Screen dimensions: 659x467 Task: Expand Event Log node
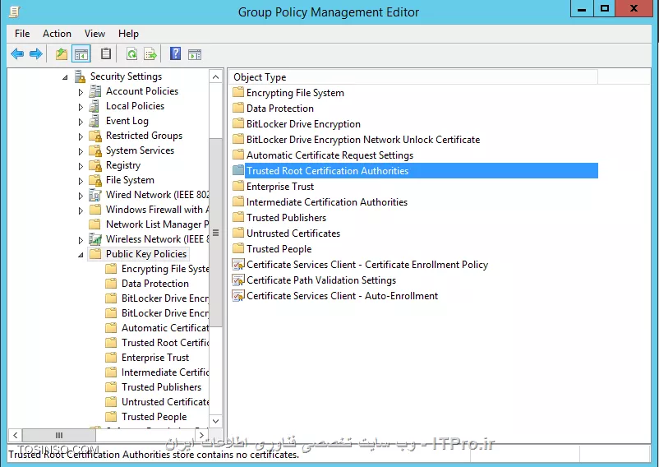[81, 122]
